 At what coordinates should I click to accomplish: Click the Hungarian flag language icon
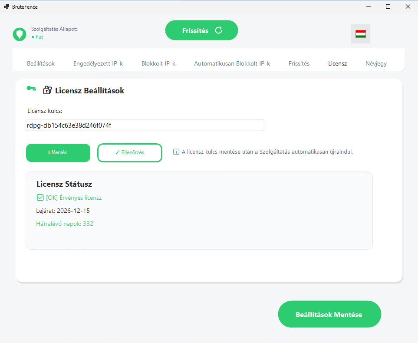[x=360, y=34]
